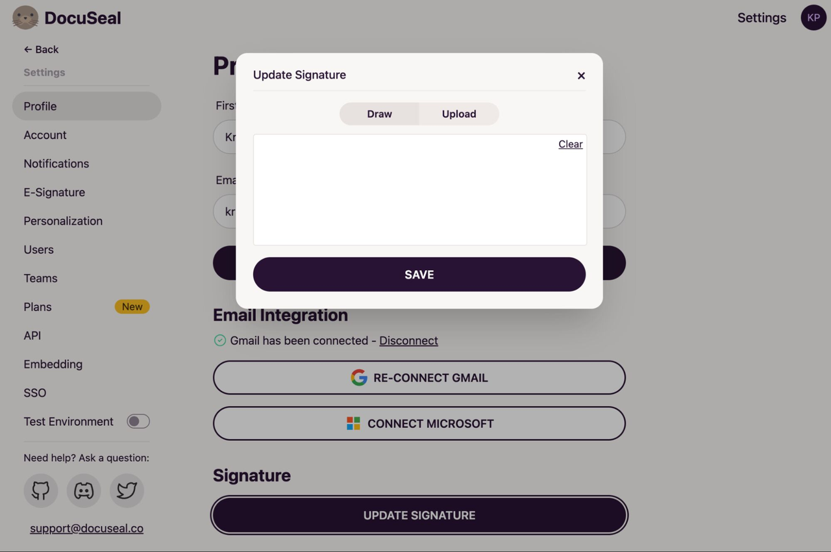Open E-Signature settings in sidebar
Image resolution: width=831 pixels, height=552 pixels.
point(55,192)
